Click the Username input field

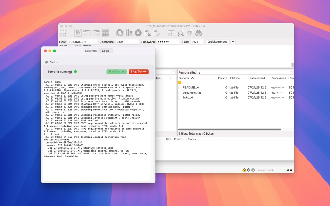pyautogui.click(x=127, y=42)
